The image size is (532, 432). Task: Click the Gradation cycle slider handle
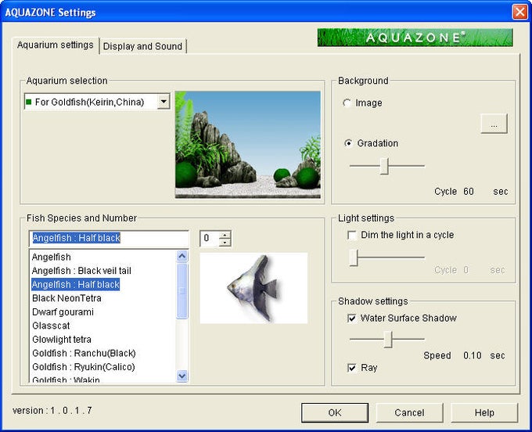[384, 166]
